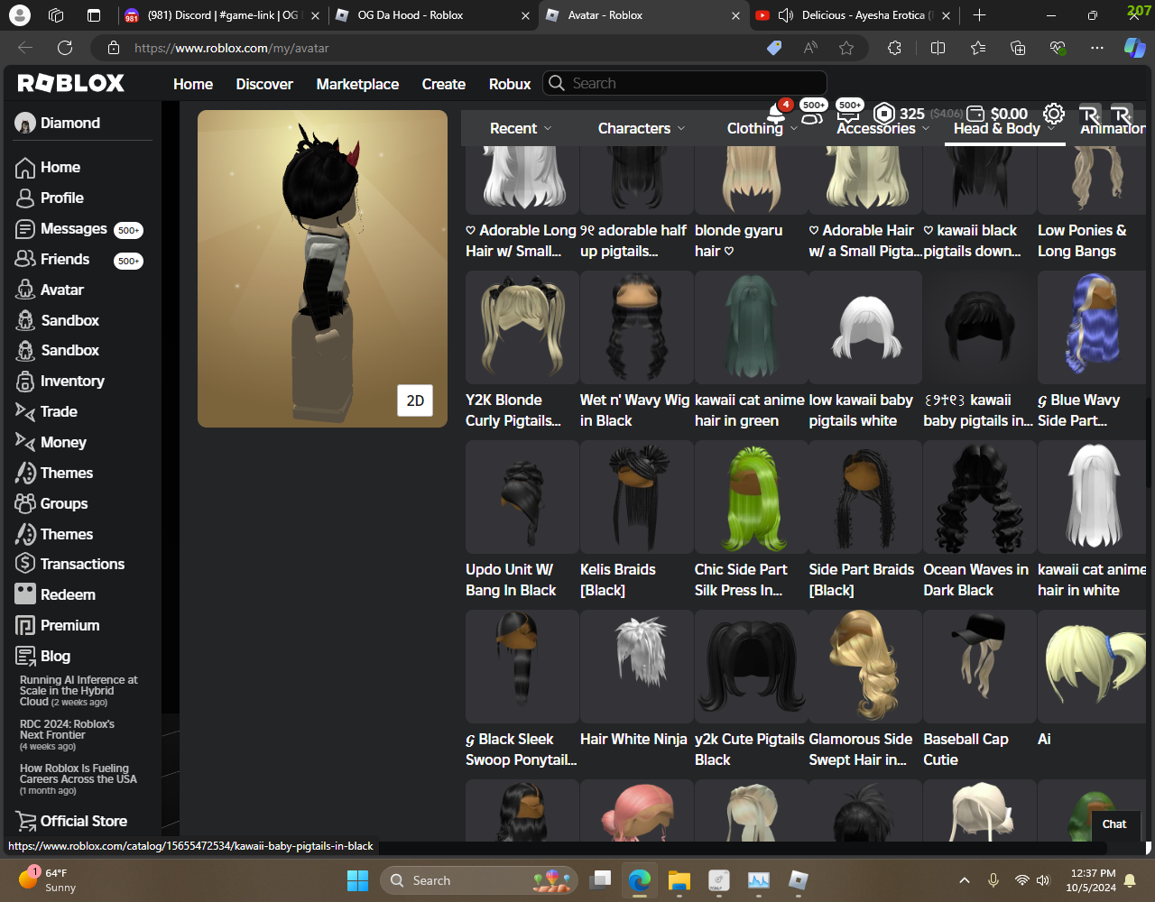This screenshot has height=902, width=1155.
Task: Equip Chic Side Part Silk Press hair
Action: pyautogui.click(x=751, y=497)
